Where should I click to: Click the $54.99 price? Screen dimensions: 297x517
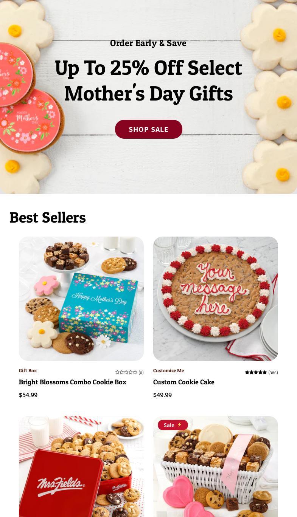click(28, 395)
